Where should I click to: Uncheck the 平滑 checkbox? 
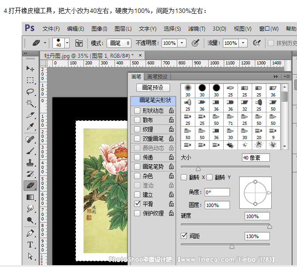pos(137,204)
